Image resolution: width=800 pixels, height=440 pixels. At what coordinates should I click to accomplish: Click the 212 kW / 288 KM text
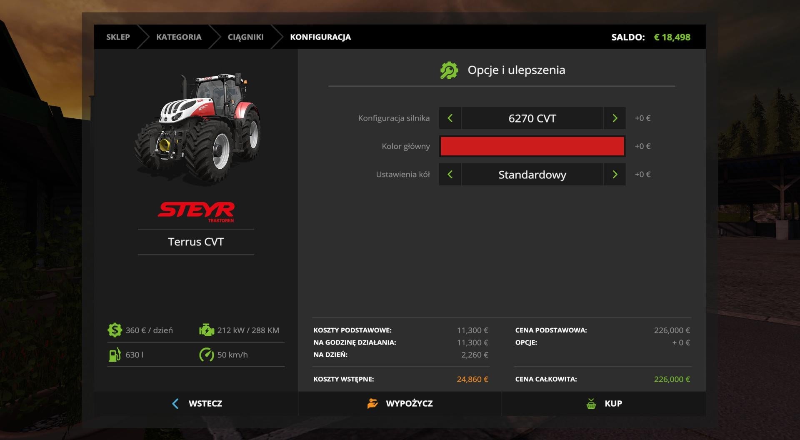(x=248, y=330)
